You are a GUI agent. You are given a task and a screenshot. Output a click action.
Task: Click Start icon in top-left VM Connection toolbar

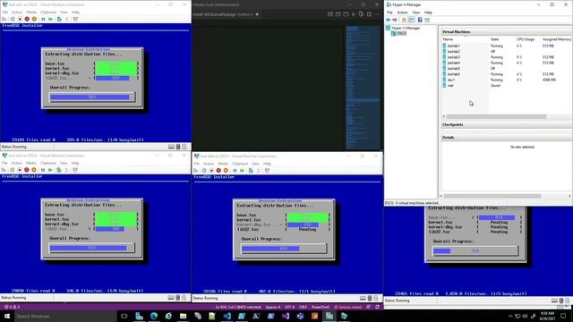pyautogui.click(x=13, y=19)
